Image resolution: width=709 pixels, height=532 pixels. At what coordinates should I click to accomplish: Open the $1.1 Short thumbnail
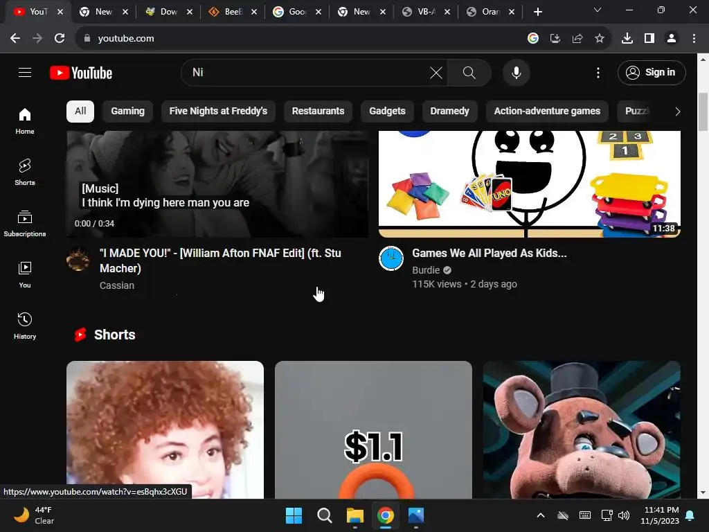(373, 429)
